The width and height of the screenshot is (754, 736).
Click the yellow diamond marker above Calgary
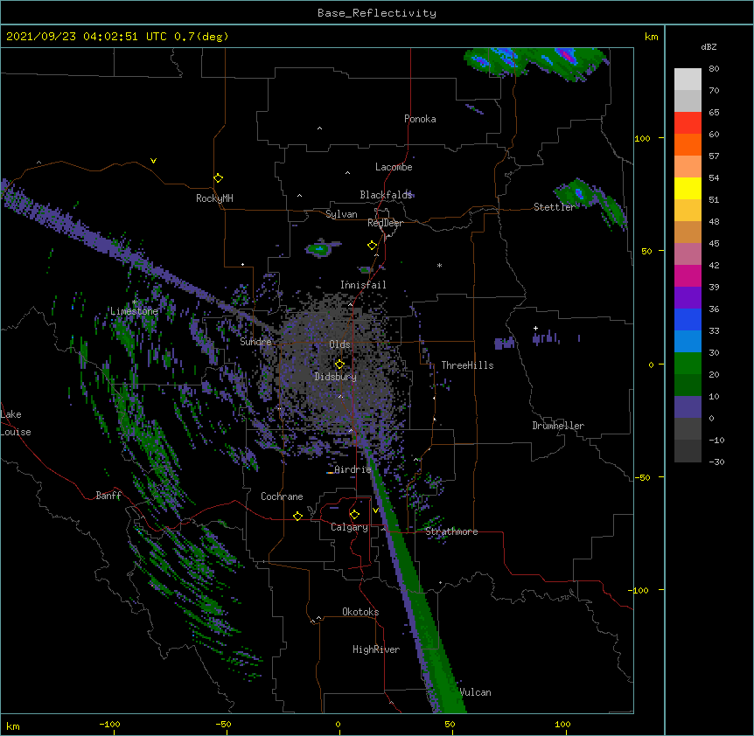tap(354, 515)
